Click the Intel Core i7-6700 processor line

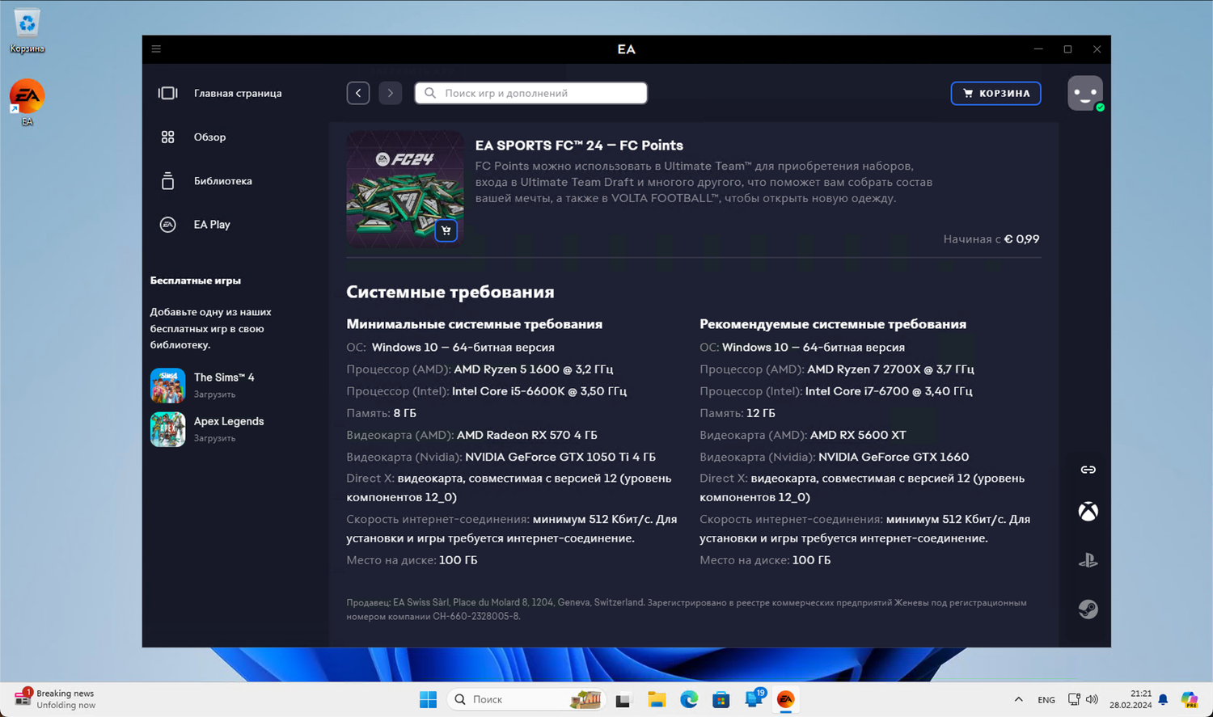pos(836,391)
